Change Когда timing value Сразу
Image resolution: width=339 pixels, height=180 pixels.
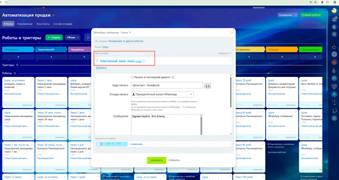click(105, 47)
